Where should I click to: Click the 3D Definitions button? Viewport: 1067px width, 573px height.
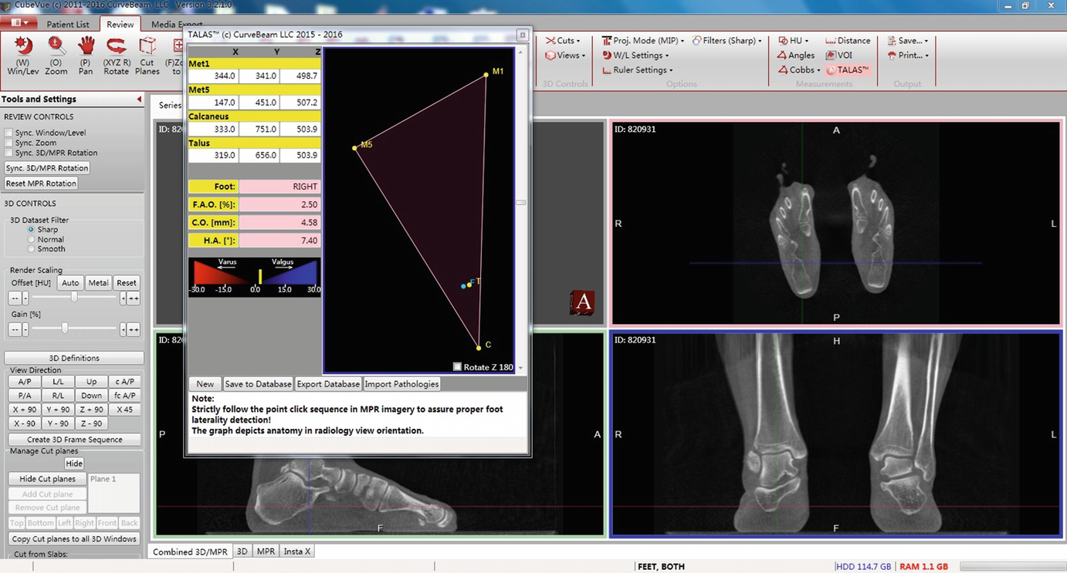(x=74, y=358)
